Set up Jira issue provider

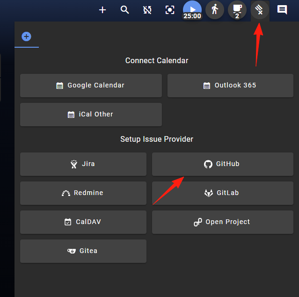coord(83,164)
